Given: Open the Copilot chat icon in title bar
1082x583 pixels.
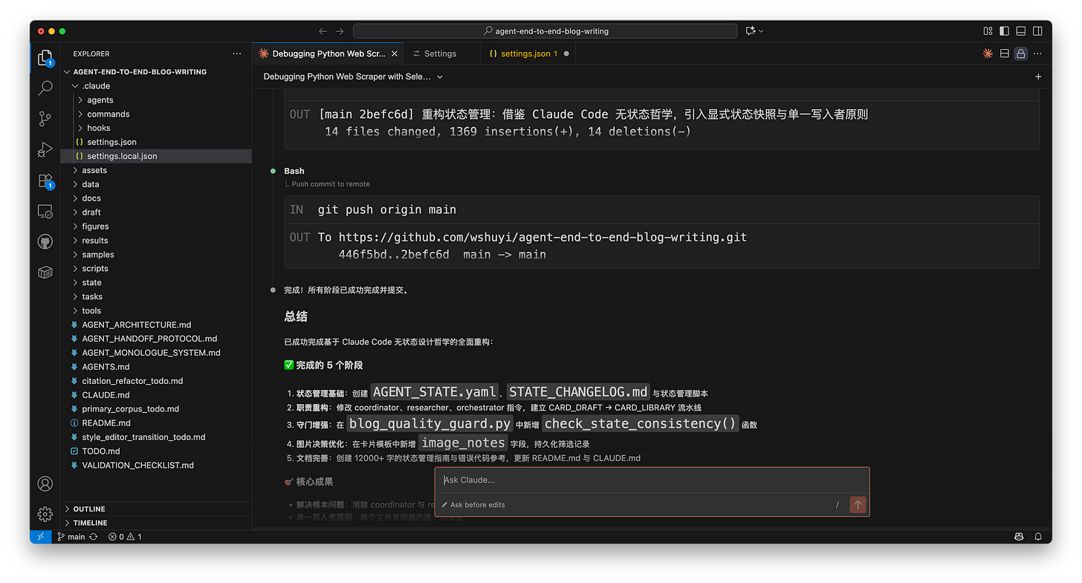Looking at the screenshot, I should (751, 31).
